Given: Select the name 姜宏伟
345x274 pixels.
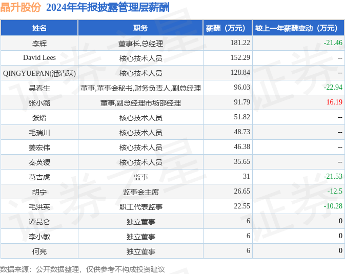Looking at the screenshot, I should pyautogui.click(x=39, y=147).
